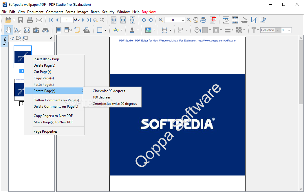Open the Batch menu
Viewport: 304px width, 192px height.
[95, 12]
